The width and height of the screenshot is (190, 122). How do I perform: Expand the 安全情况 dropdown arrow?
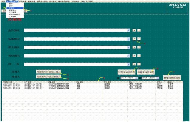tap(129, 47)
